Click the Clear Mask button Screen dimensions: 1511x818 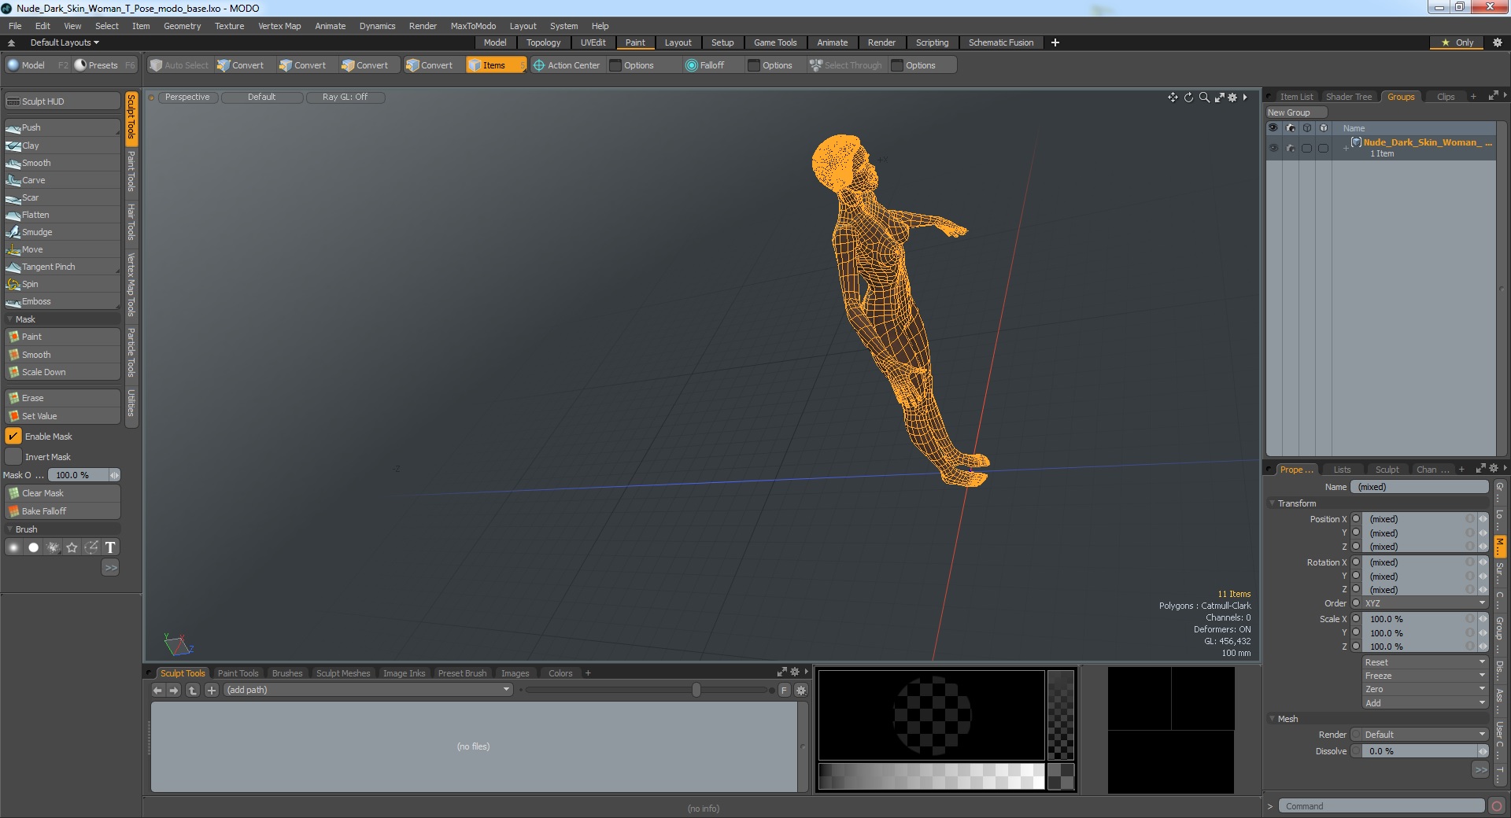[62, 493]
